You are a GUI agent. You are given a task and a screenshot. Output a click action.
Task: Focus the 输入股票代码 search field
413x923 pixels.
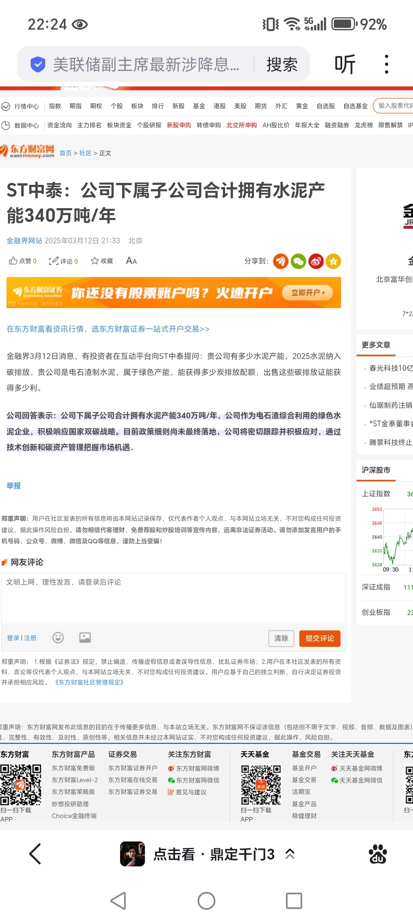[x=394, y=106]
